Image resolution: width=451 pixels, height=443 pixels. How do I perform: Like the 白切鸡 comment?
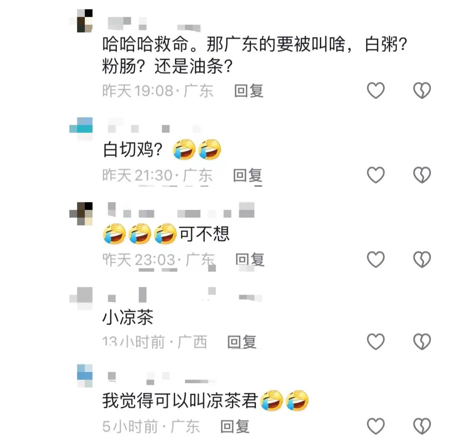[x=376, y=175]
